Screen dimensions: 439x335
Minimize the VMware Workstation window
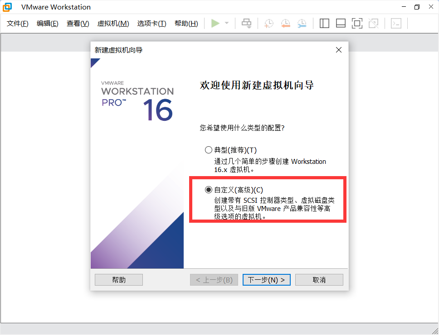click(404, 7)
